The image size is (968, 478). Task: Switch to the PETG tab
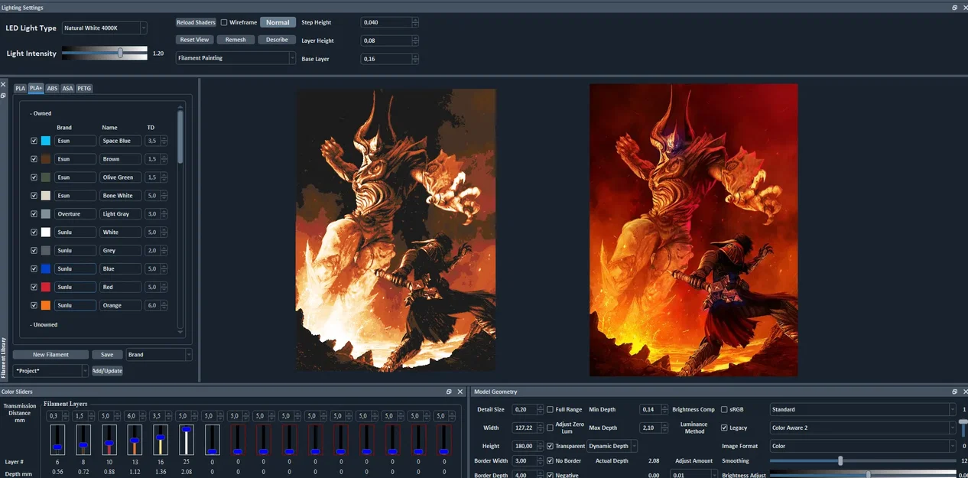click(x=84, y=89)
